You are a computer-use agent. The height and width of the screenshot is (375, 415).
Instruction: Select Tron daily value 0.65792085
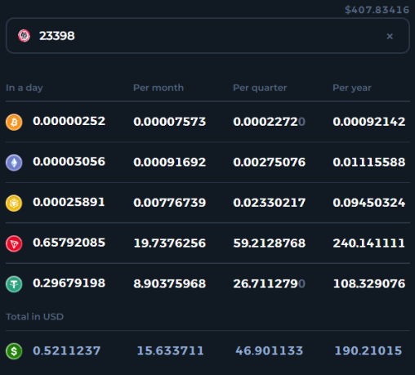click(69, 243)
